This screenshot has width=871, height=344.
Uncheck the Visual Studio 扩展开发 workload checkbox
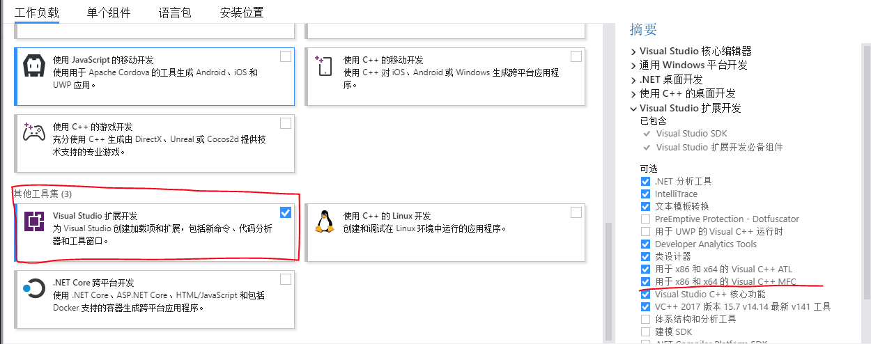pyautogui.click(x=286, y=212)
